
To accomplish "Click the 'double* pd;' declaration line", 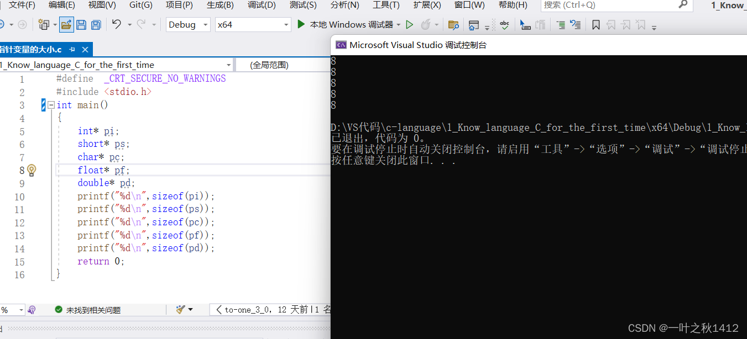I will pos(106,183).
